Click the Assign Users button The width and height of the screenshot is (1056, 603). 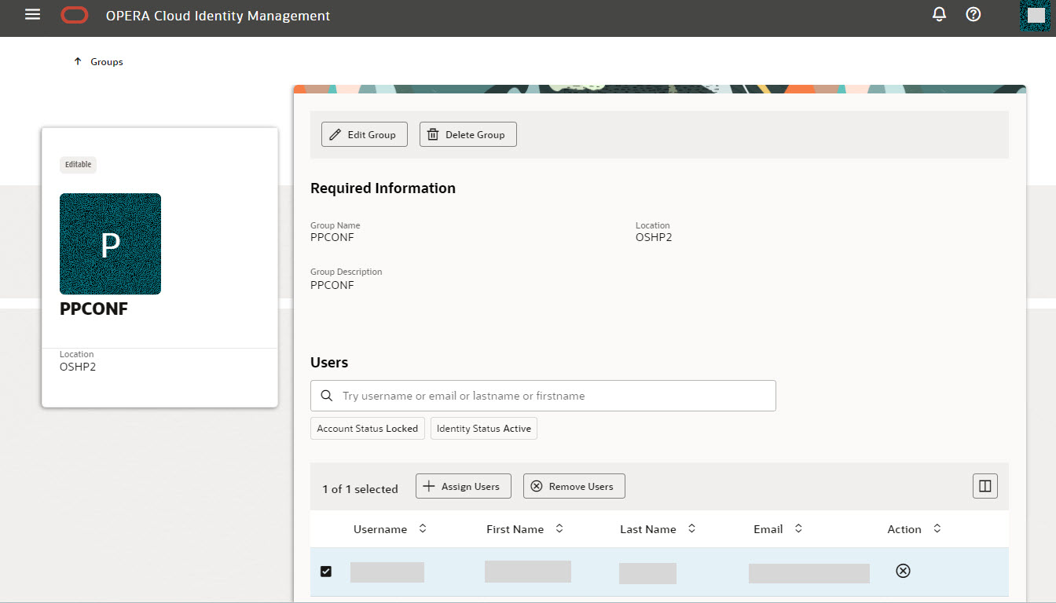(x=463, y=485)
